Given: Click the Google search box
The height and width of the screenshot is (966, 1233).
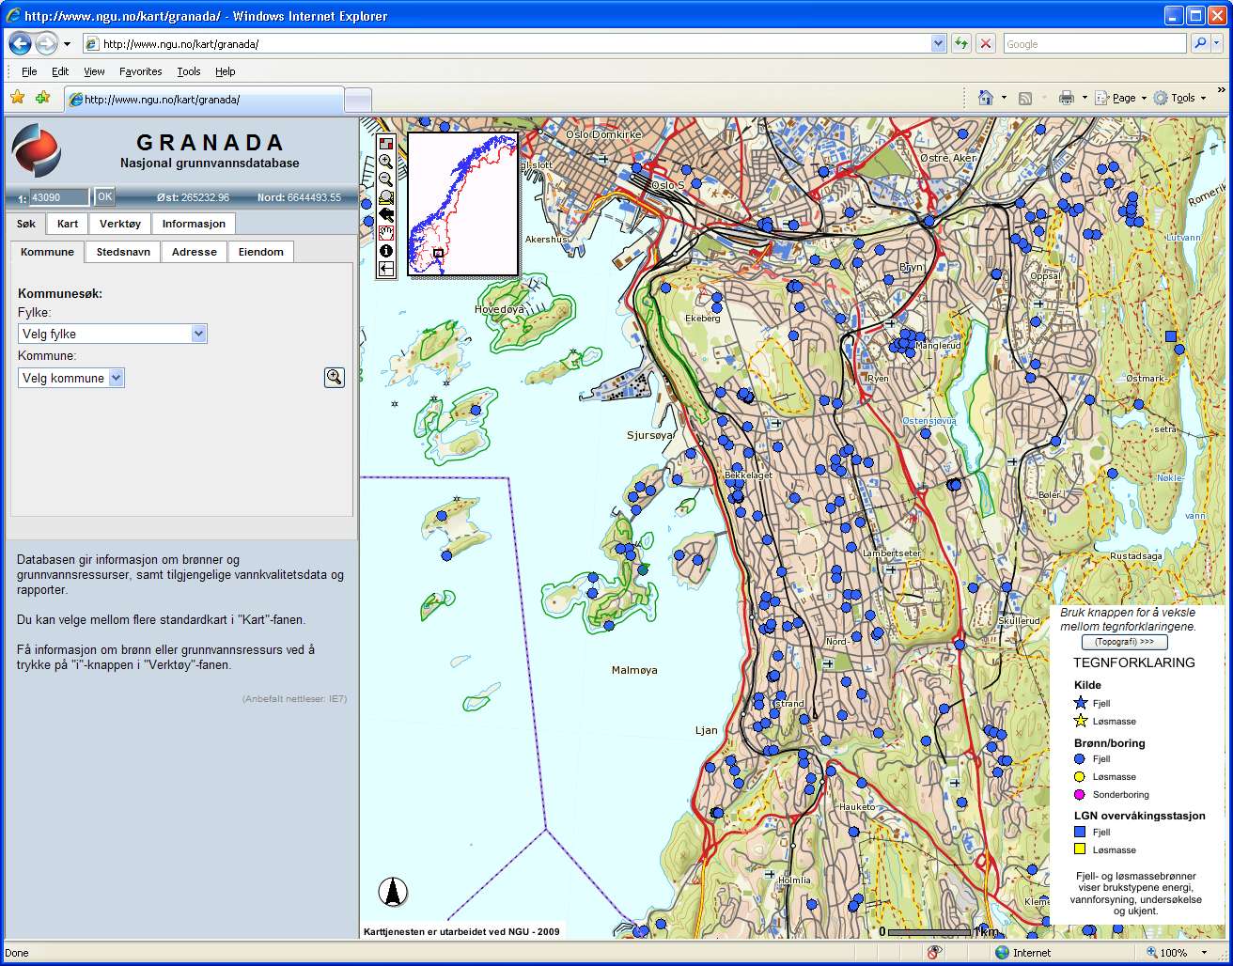Looking at the screenshot, I should point(1095,43).
